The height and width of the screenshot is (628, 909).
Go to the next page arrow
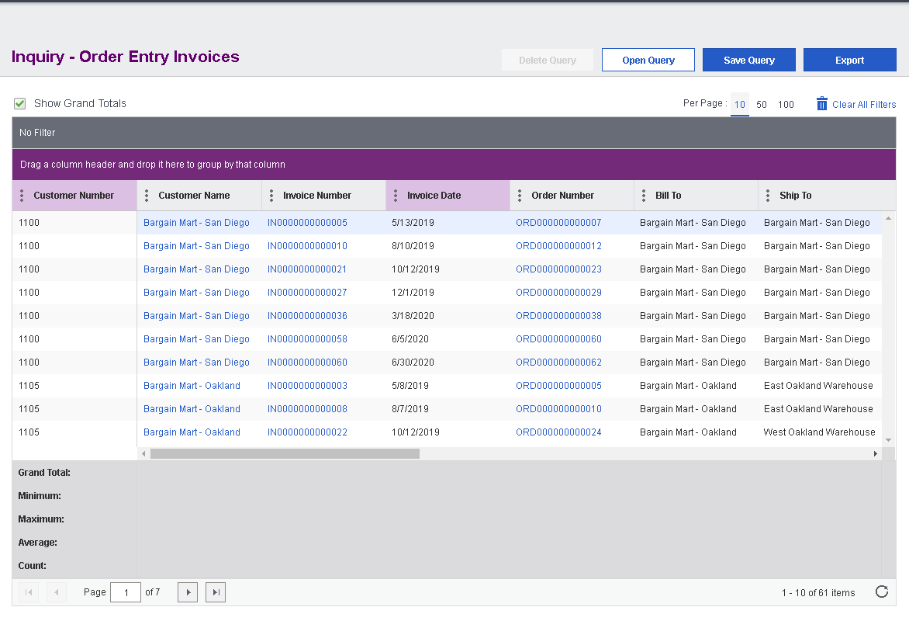[188, 592]
